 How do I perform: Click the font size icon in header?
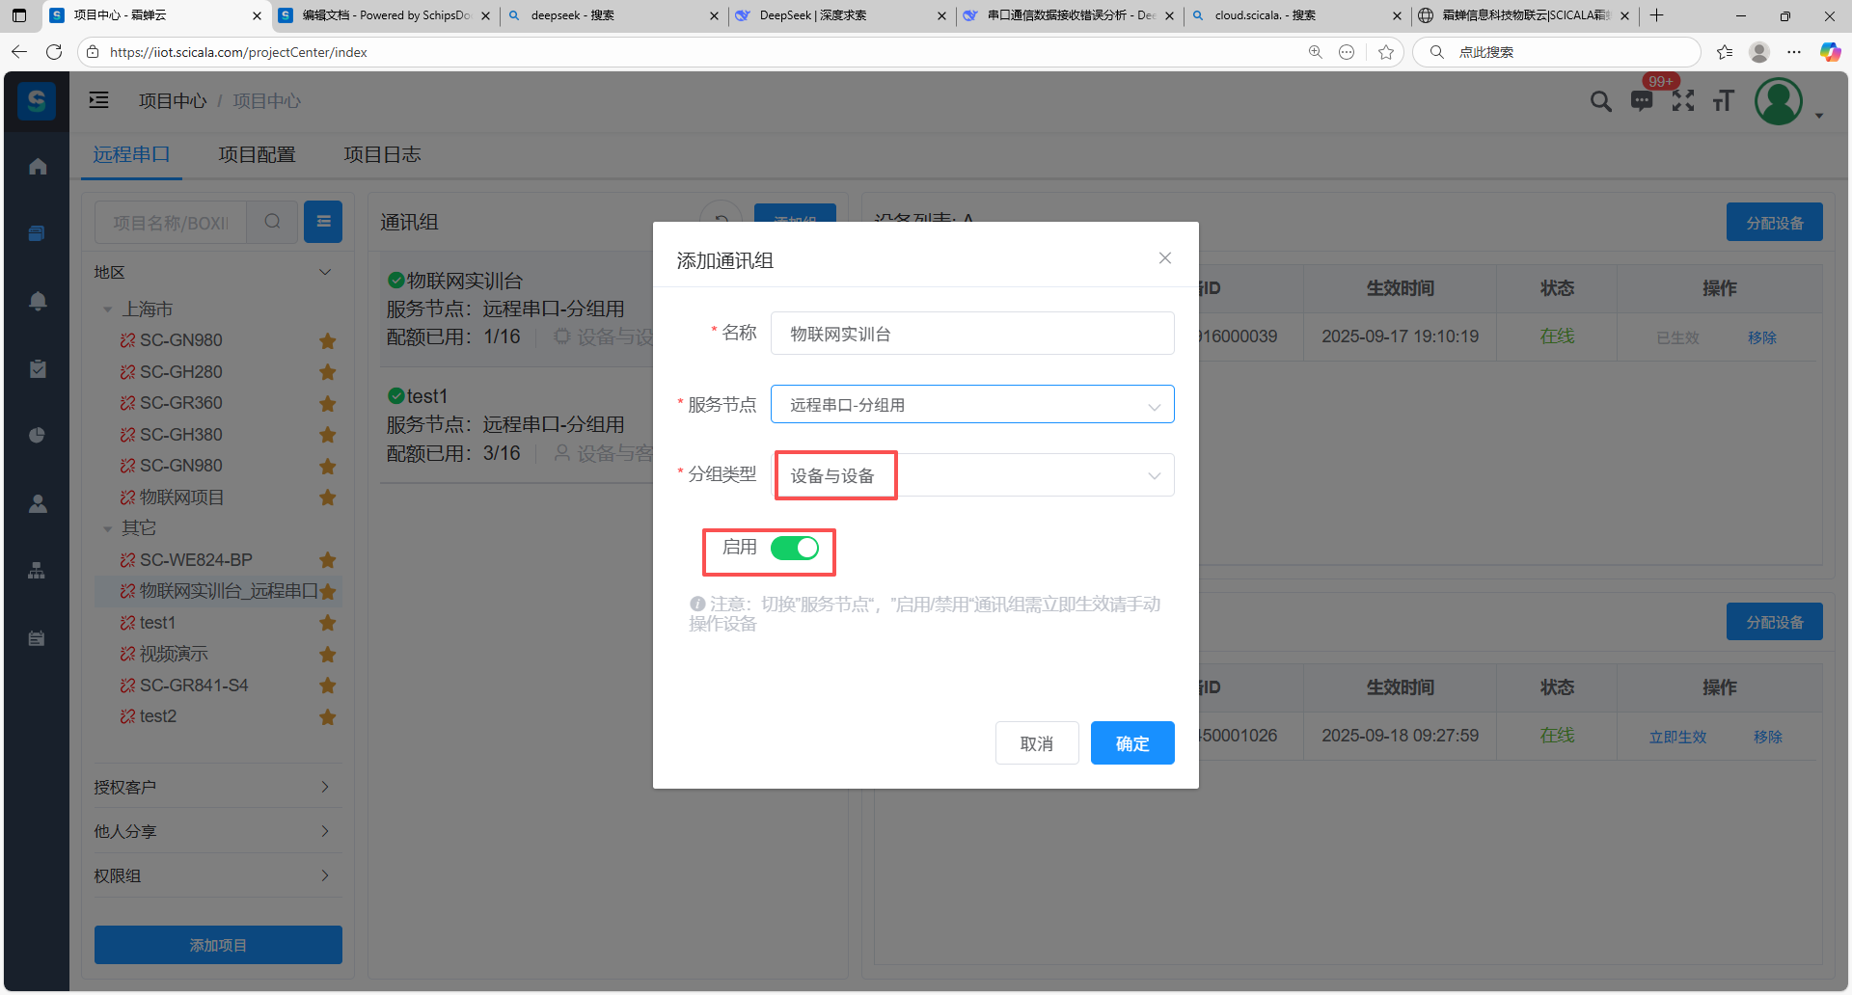[1723, 101]
